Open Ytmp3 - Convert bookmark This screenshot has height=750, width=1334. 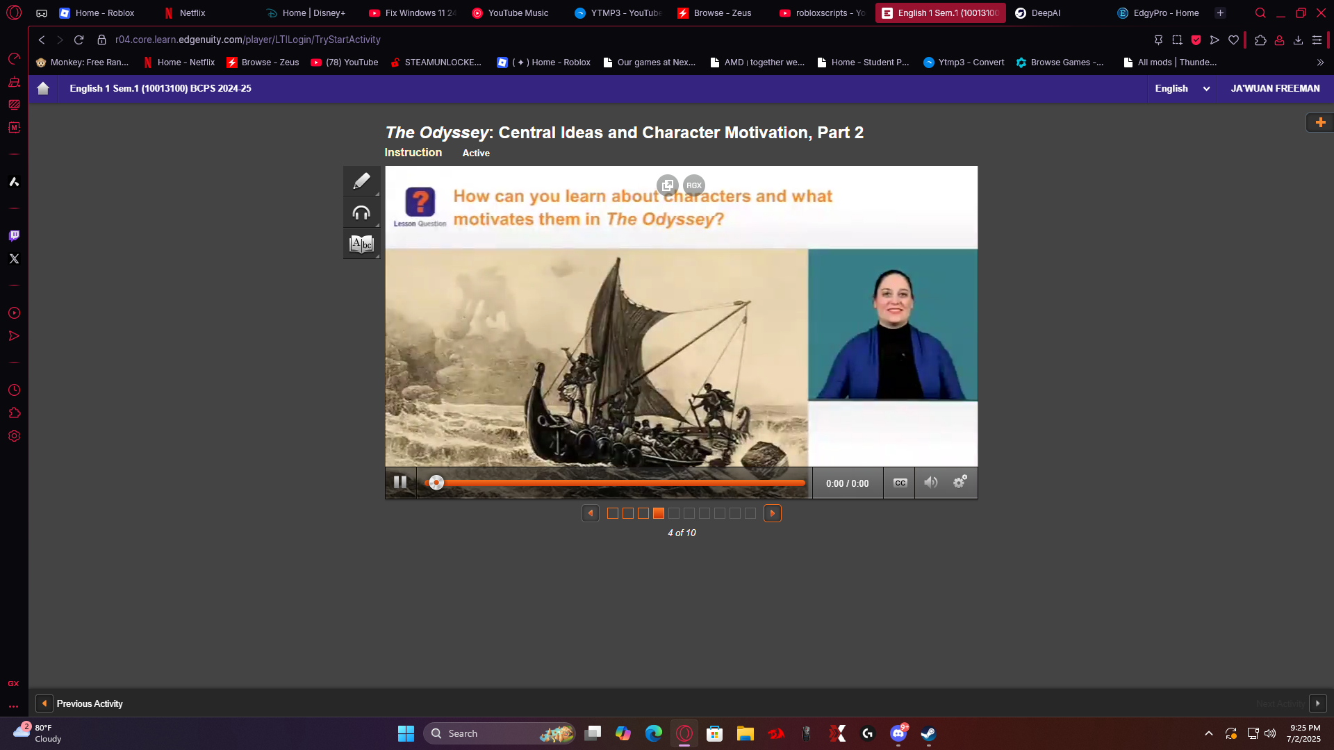click(964, 62)
